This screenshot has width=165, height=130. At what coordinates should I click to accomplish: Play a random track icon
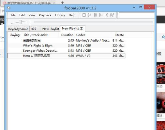coord(112,15)
